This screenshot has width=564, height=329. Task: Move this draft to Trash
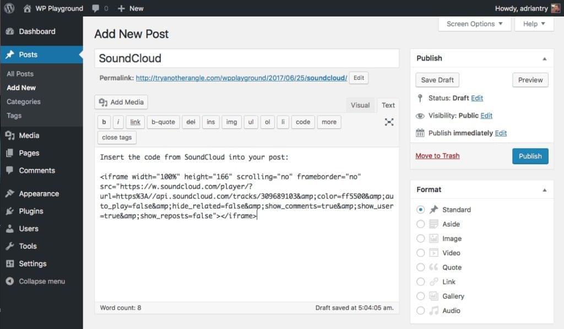437,156
